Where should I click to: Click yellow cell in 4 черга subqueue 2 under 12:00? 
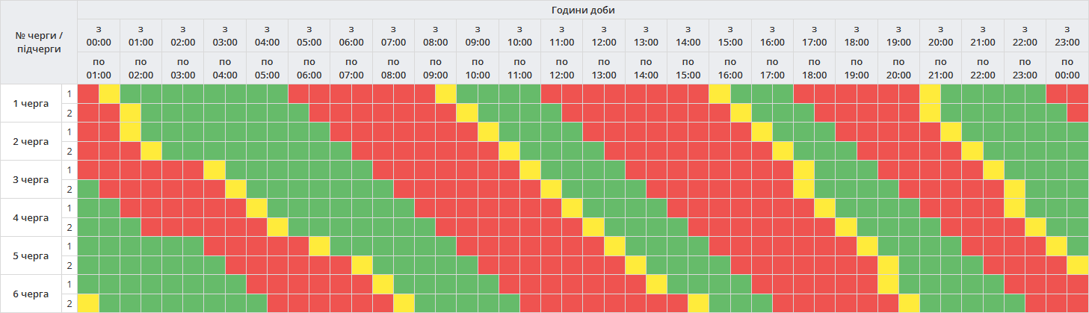click(x=593, y=226)
